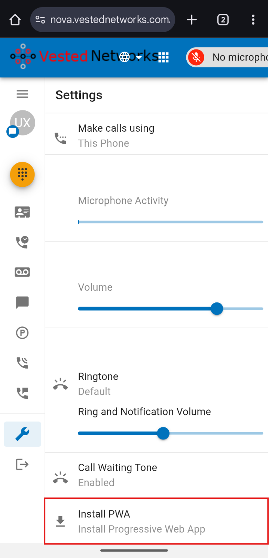Open the browser three-dot menu
Image resolution: width=269 pixels, height=558 pixels.
253,19
